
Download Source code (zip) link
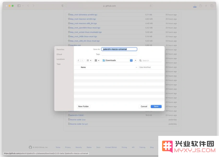[x=78, y=120]
